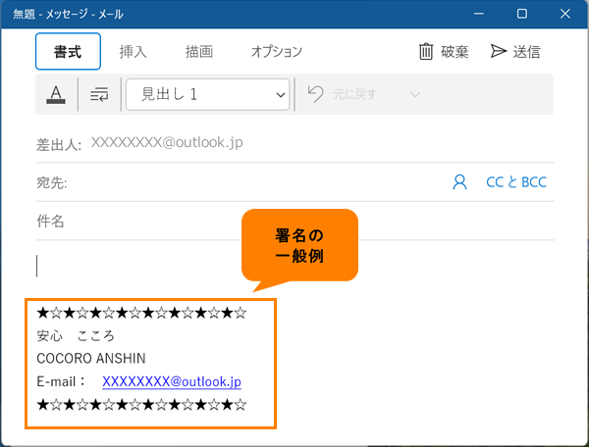Open the オプション tab
Image resolution: width=589 pixels, height=447 pixels.
click(x=276, y=52)
